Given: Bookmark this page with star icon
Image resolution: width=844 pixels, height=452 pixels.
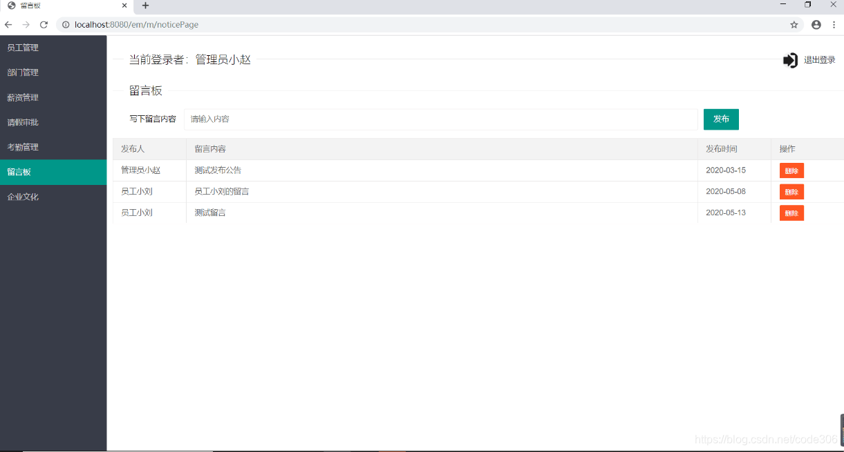Looking at the screenshot, I should click(794, 24).
